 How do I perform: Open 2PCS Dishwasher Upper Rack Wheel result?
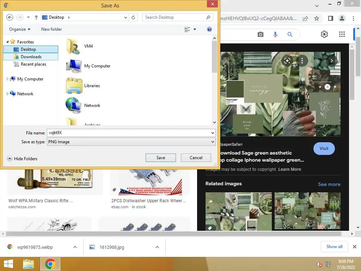coord(149,201)
